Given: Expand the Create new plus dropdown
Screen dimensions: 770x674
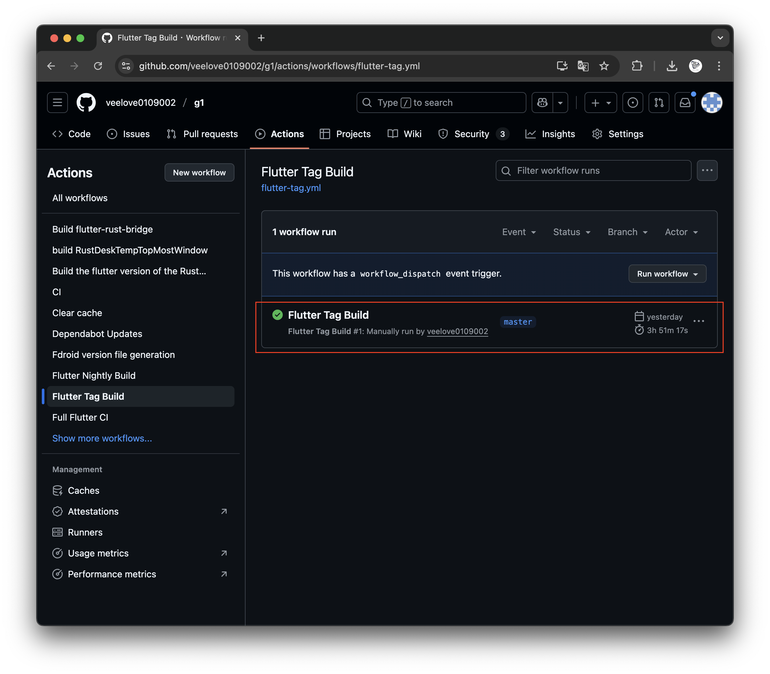Looking at the screenshot, I should tap(600, 102).
